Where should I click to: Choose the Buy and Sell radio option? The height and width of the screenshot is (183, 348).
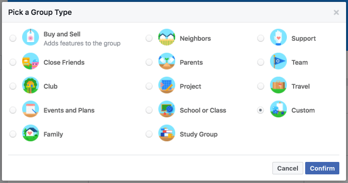pos(13,38)
